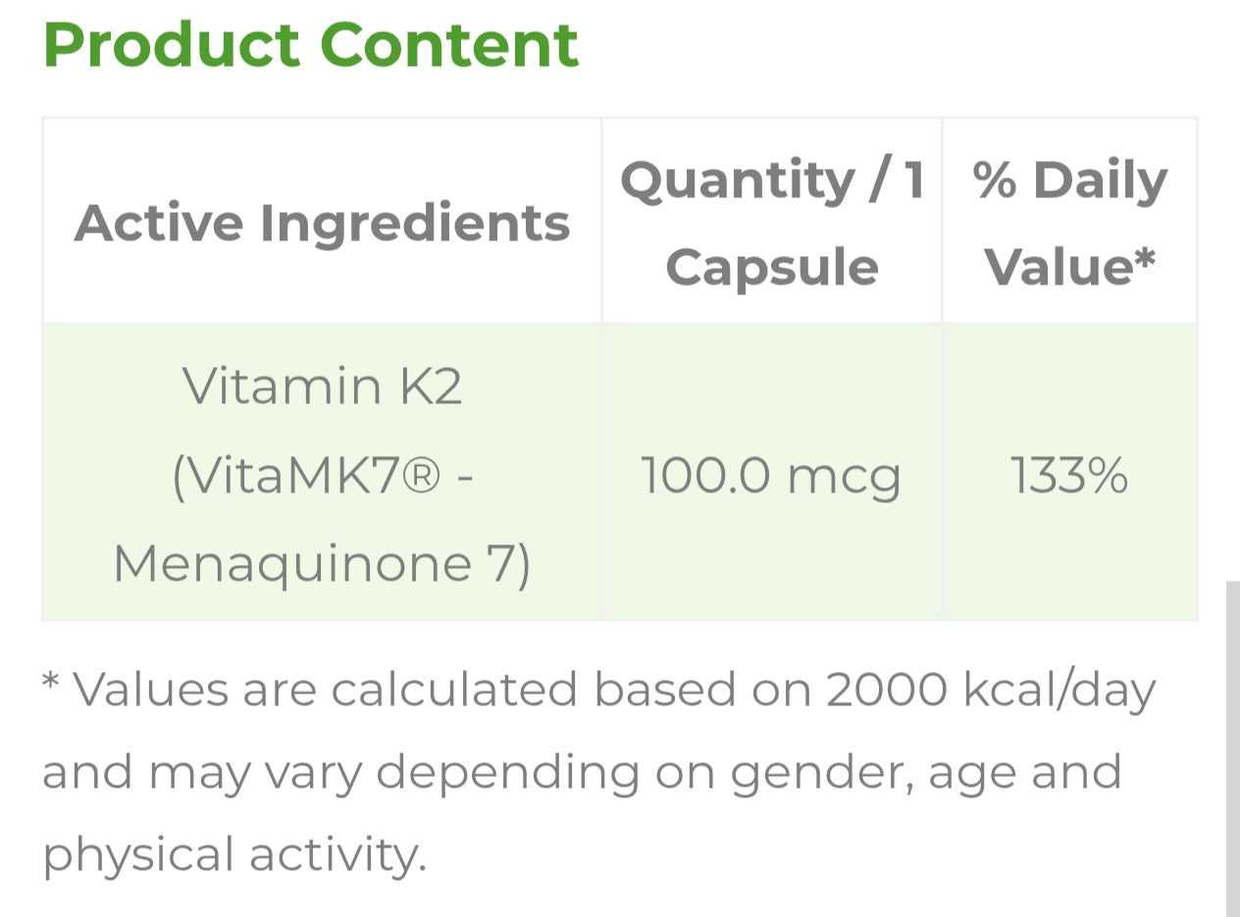Click the word Capsule in header

tap(771, 267)
